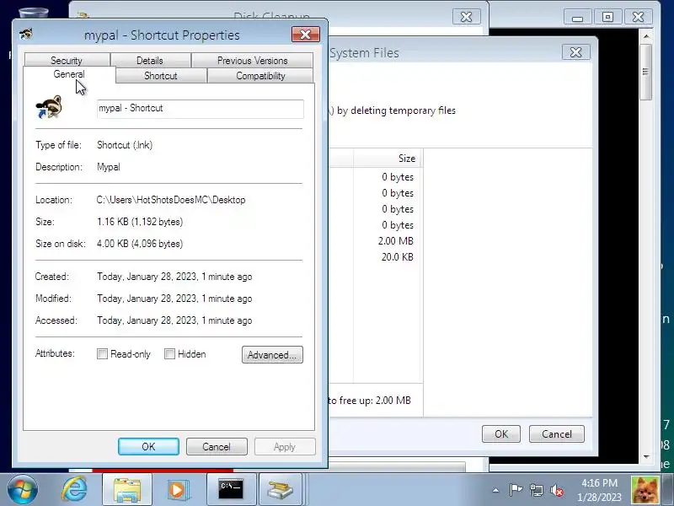Launch Internet Explorer from taskbar
The image size is (674, 506).
(x=74, y=490)
